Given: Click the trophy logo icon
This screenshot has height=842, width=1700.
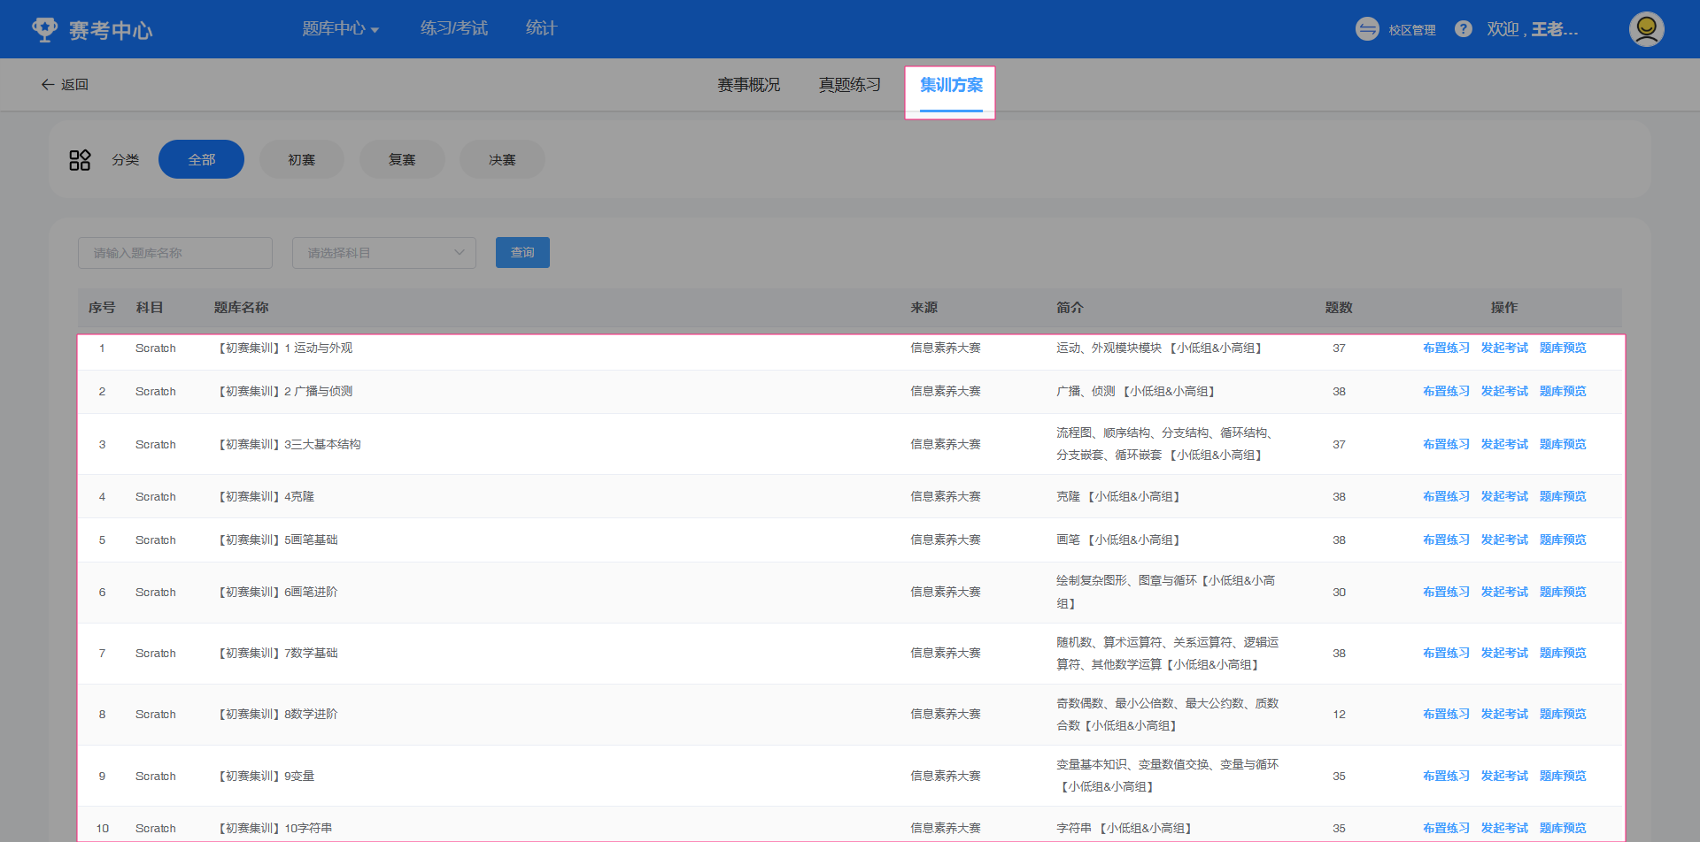Looking at the screenshot, I should tap(44, 29).
